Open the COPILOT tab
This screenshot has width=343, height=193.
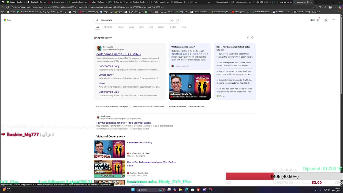coord(161,27)
